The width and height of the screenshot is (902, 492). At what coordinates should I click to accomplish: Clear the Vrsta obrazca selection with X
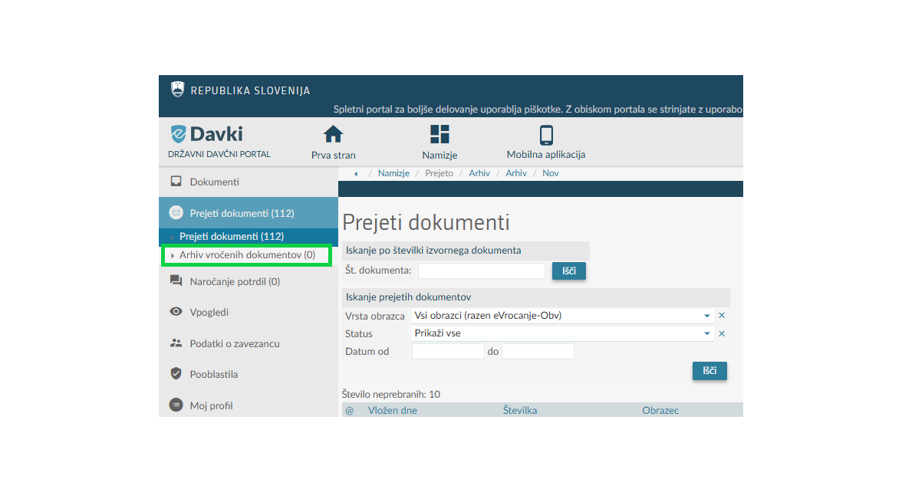click(722, 316)
